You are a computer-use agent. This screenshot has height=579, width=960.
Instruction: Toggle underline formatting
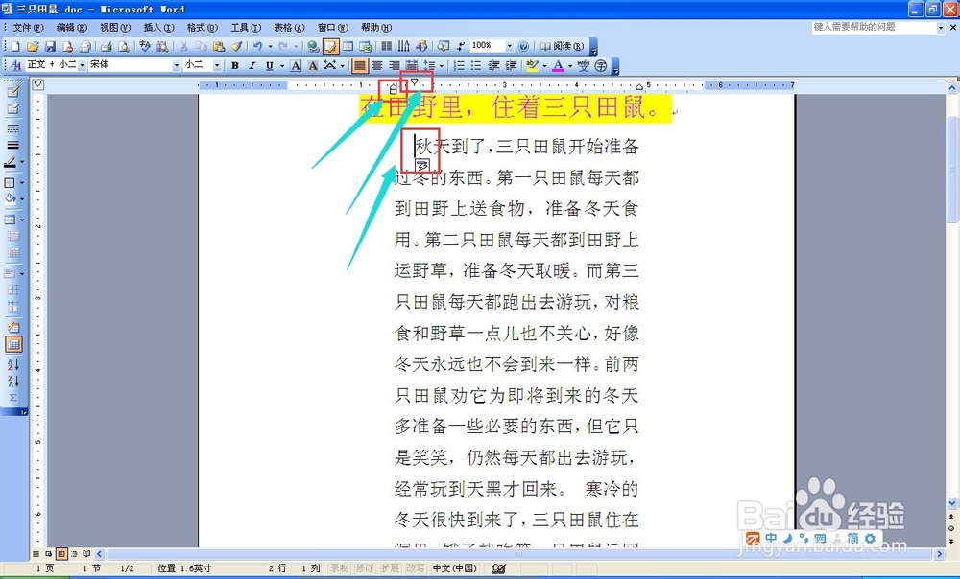click(x=270, y=65)
